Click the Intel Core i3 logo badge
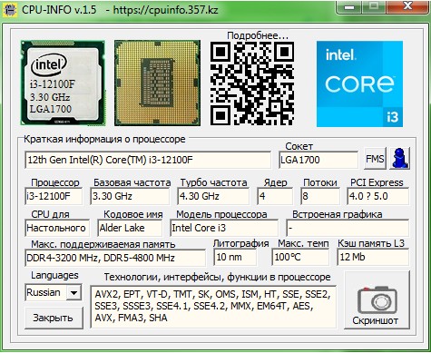This screenshot has width=431, height=353. coord(359,83)
